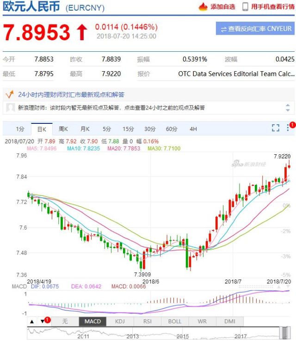Enter fullscreen chart with expand icon

point(276,128)
